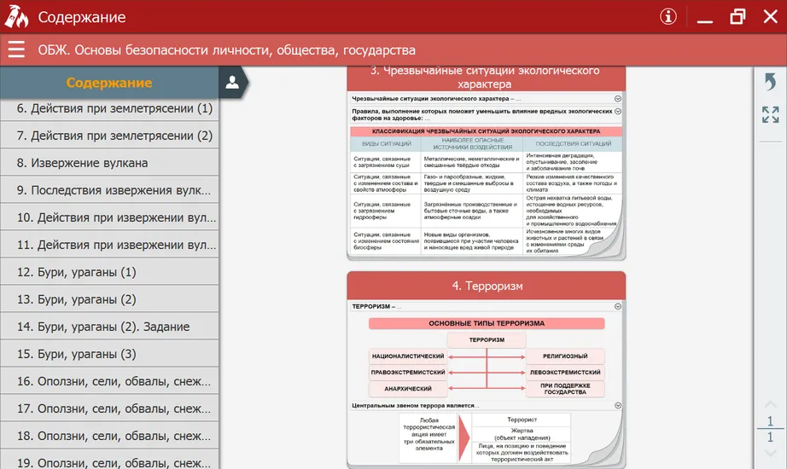The width and height of the screenshot is (787, 469).
Task: Expand the 'ТЕРРОРИЗМ –' definition
Action: pos(617,305)
